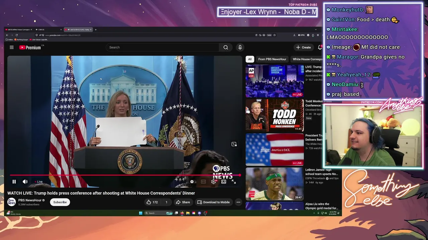This screenshot has width=428, height=240.
Task: Open the America is BACK live thumbnail
Action: click(x=275, y=150)
